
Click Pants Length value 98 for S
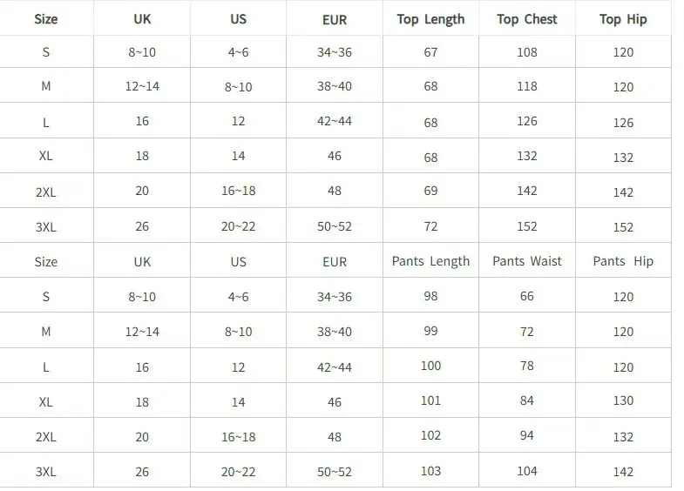(x=430, y=296)
